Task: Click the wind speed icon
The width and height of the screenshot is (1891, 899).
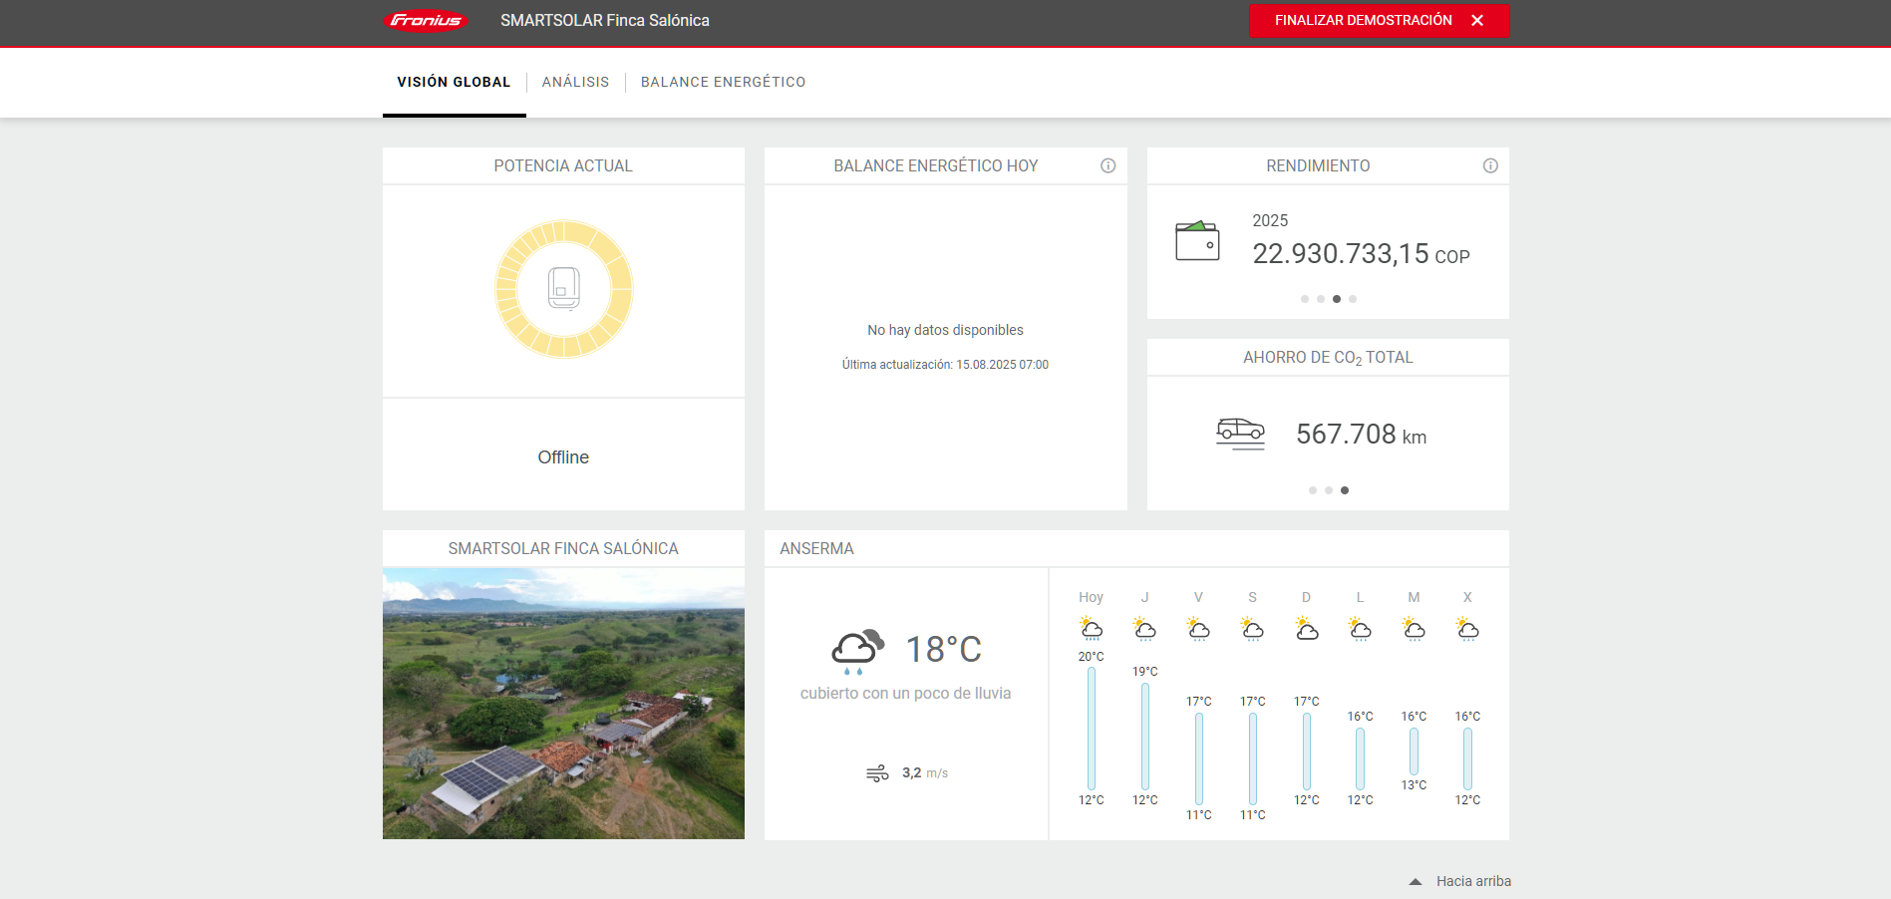Action: click(x=877, y=773)
